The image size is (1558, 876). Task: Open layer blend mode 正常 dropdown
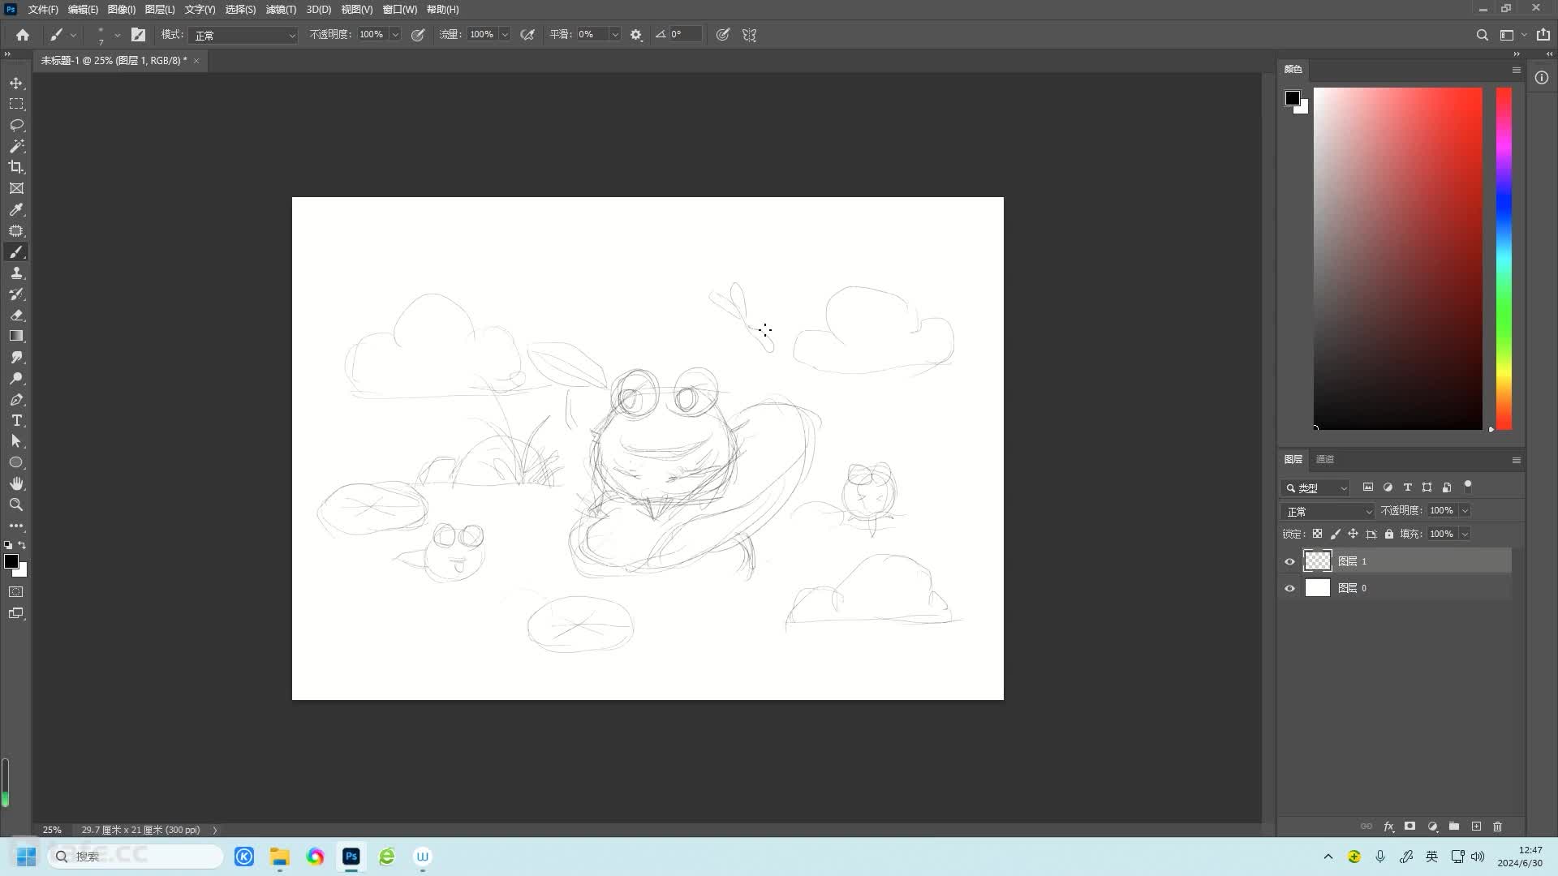point(1328,512)
